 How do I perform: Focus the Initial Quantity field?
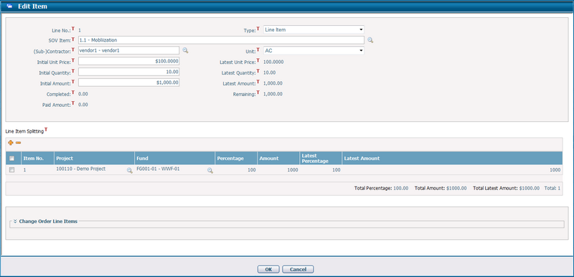129,72
